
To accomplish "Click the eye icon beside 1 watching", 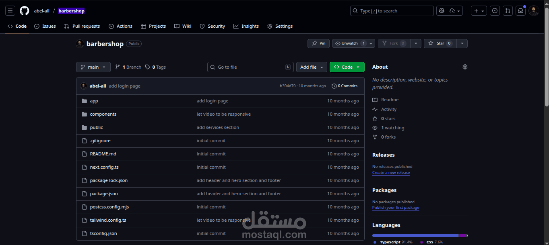I will point(375,128).
